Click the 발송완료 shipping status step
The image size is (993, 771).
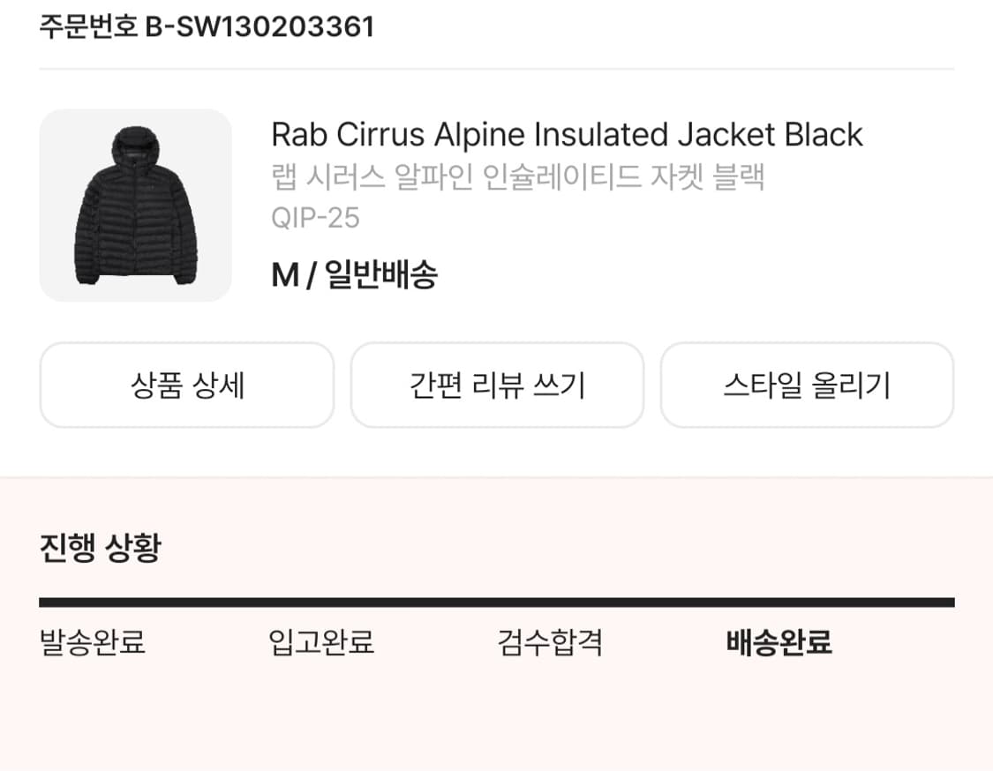click(94, 643)
